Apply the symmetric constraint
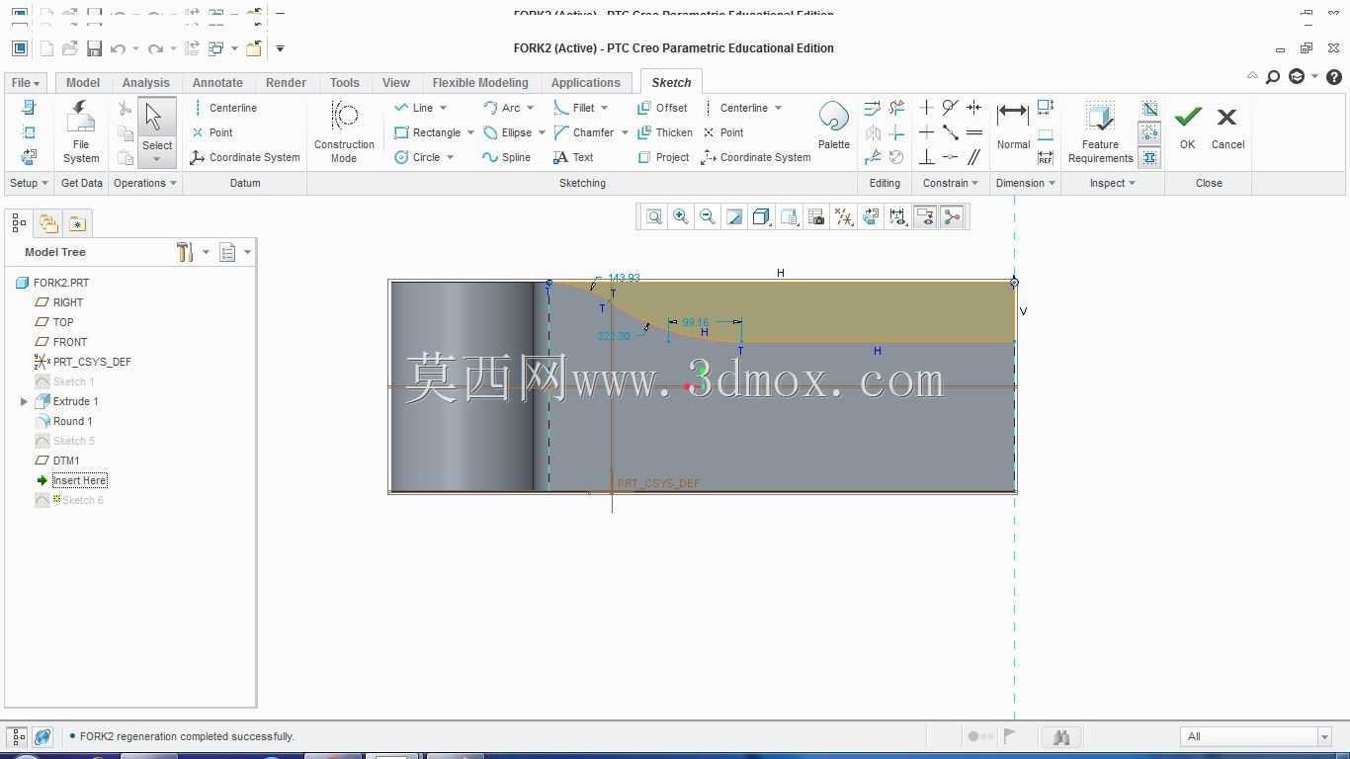The width and height of the screenshot is (1350, 759). 973,108
